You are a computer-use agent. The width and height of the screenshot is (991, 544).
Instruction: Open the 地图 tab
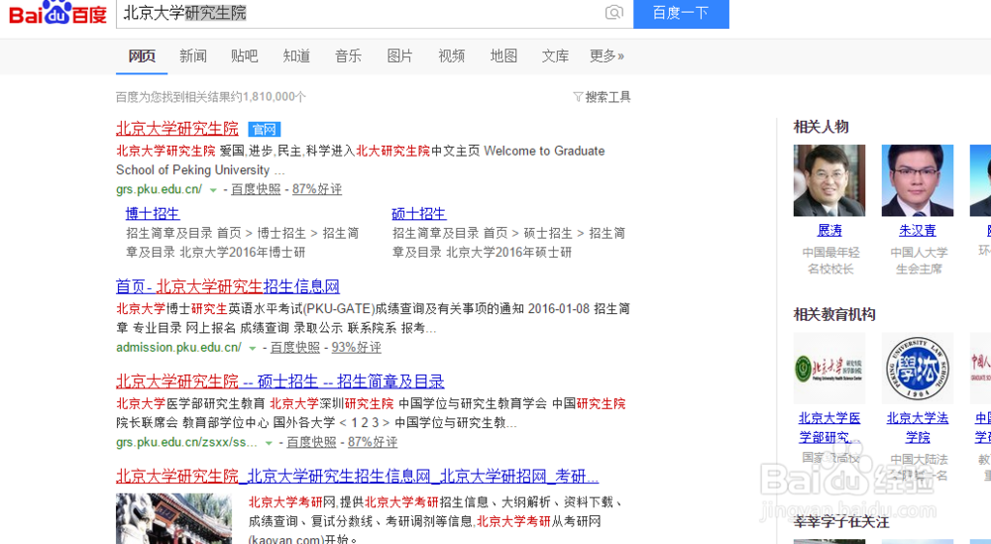(x=503, y=56)
